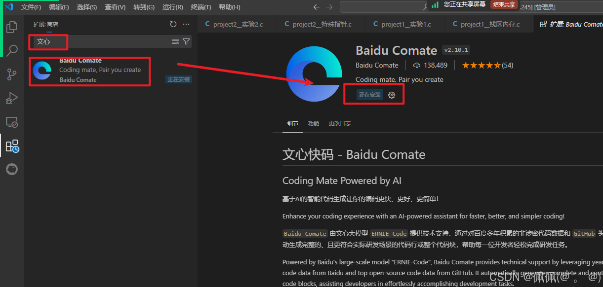603x287 pixels.
Task: Switch to project1__栈区内存.c tab
Action: click(489, 24)
